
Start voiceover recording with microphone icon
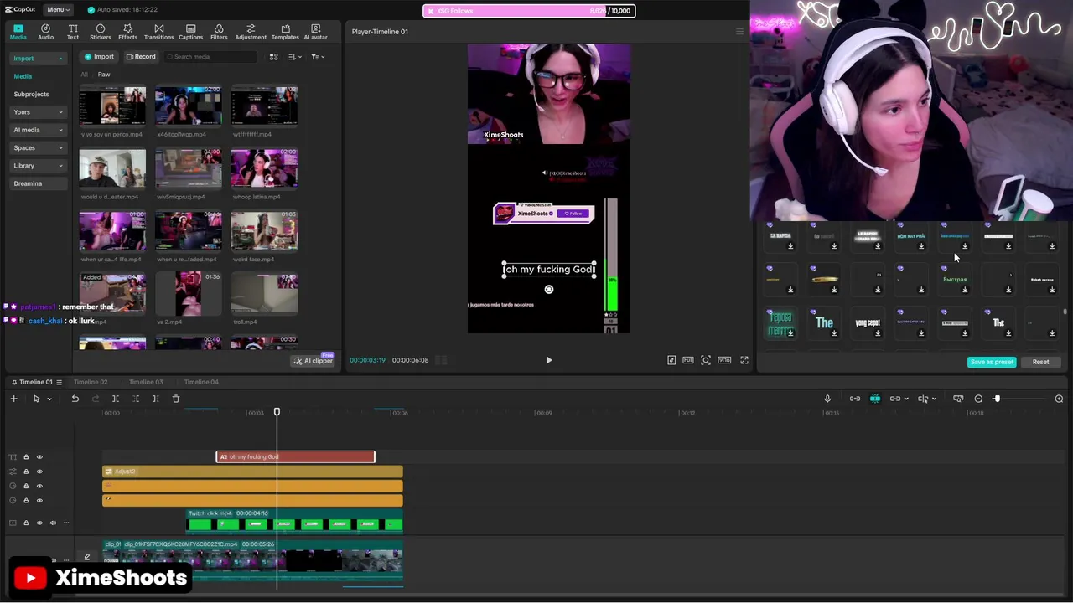(x=827, y=399)
